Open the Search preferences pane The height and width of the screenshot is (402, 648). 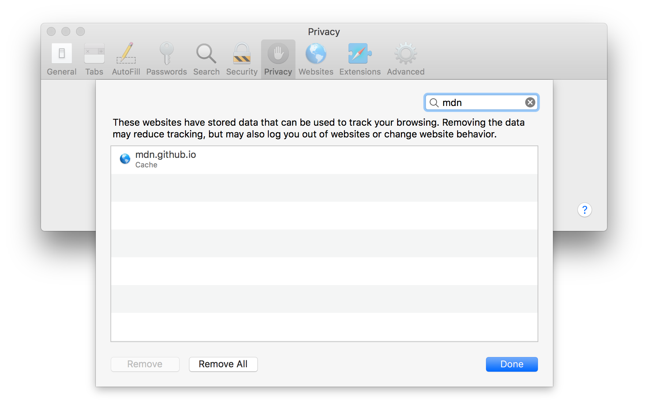tap(207, 60)
